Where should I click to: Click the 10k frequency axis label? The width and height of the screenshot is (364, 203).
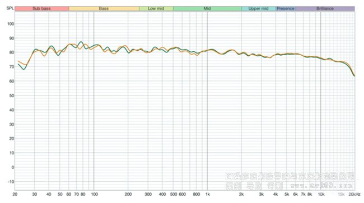click(x=321, y=194)
